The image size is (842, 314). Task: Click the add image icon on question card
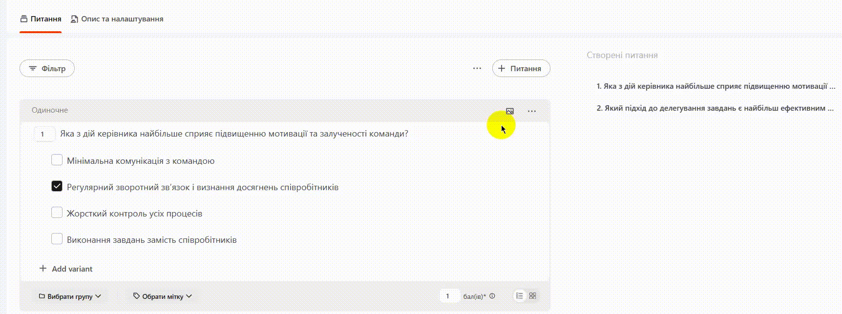coord(509,111)
